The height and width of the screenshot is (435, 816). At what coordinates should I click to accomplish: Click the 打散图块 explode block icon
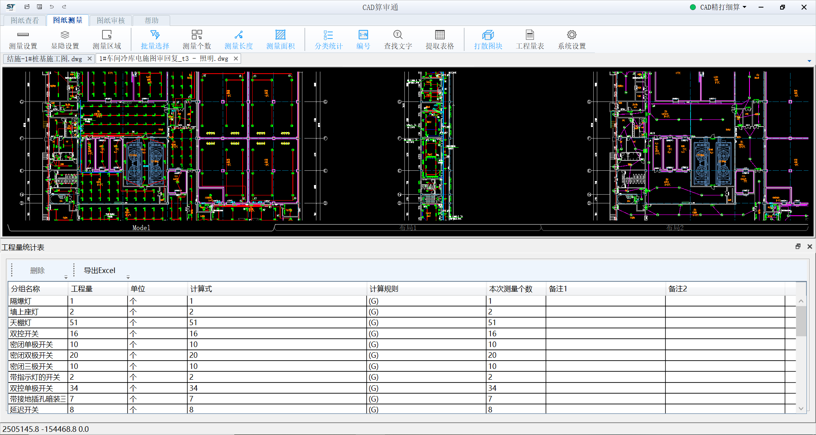(x=488, y=35)
